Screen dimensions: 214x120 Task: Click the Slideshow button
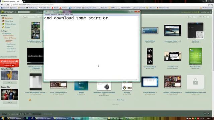tap(203, 17)
